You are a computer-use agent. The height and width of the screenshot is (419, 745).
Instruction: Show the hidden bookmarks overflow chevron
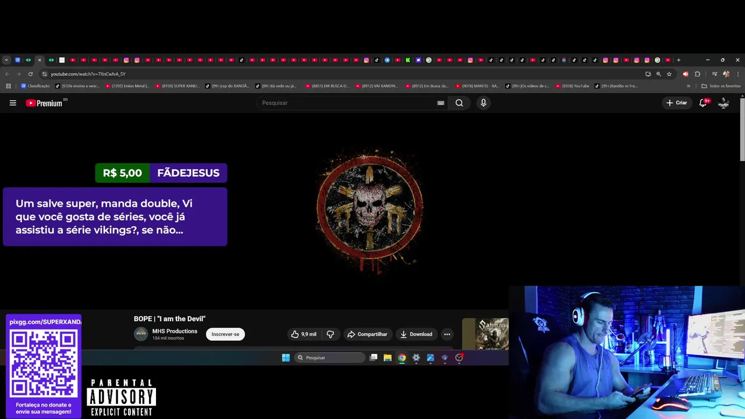click(689, 86)
